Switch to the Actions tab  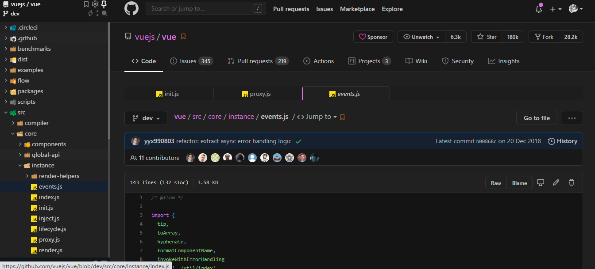(x=319, y=61)
